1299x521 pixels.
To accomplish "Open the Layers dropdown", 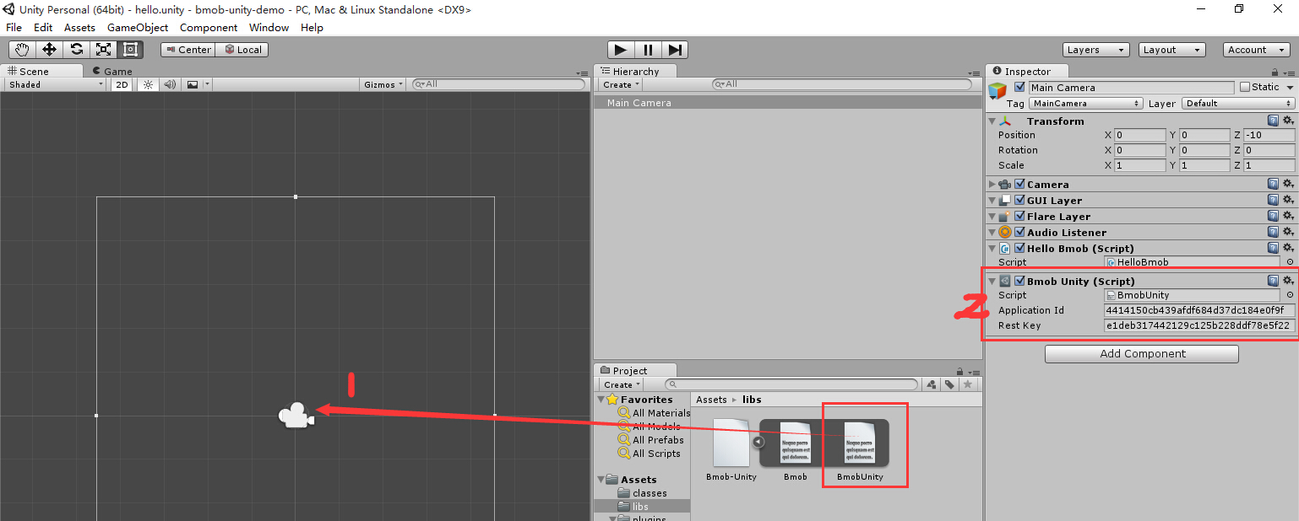I will (1095, 50).
